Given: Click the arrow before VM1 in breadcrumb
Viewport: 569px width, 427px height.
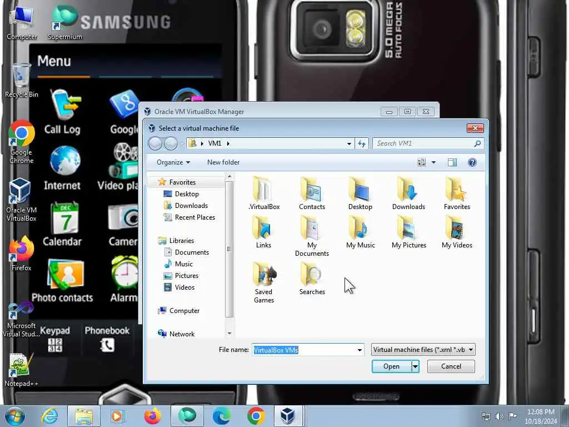Looking at the screenshot, I should (202, 143).
